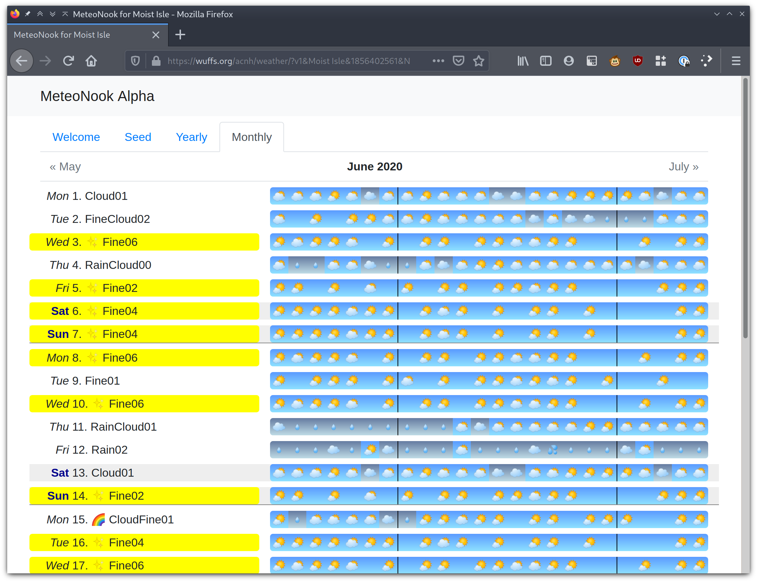Open the page actions three-dots menu

(x=438, y=61)
